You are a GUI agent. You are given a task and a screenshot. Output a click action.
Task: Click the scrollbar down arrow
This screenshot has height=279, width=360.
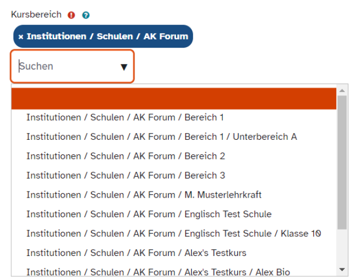342,270
